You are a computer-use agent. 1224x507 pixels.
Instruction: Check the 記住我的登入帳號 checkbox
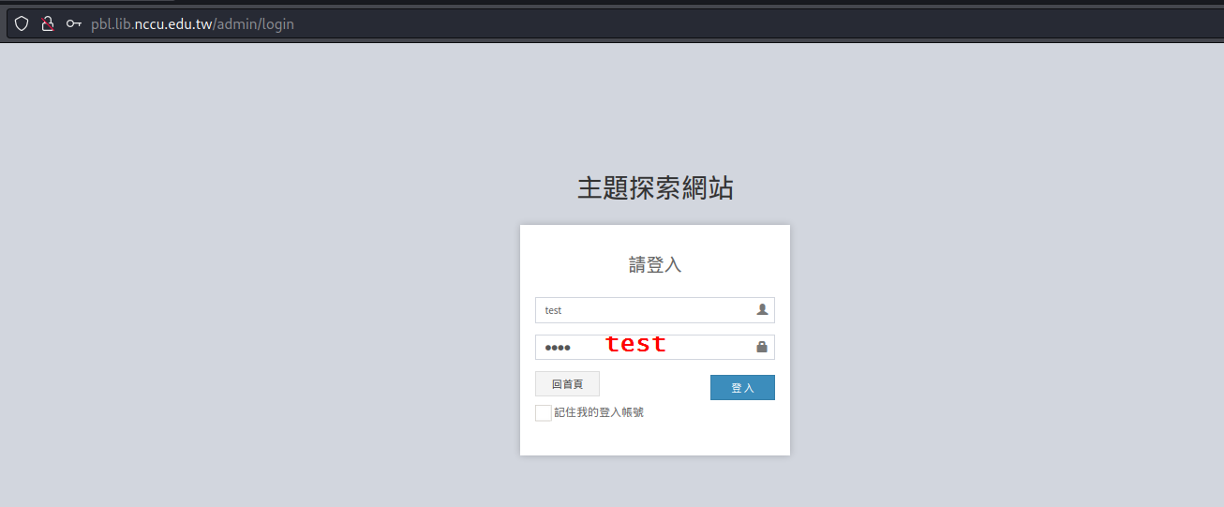pos(544,412)
